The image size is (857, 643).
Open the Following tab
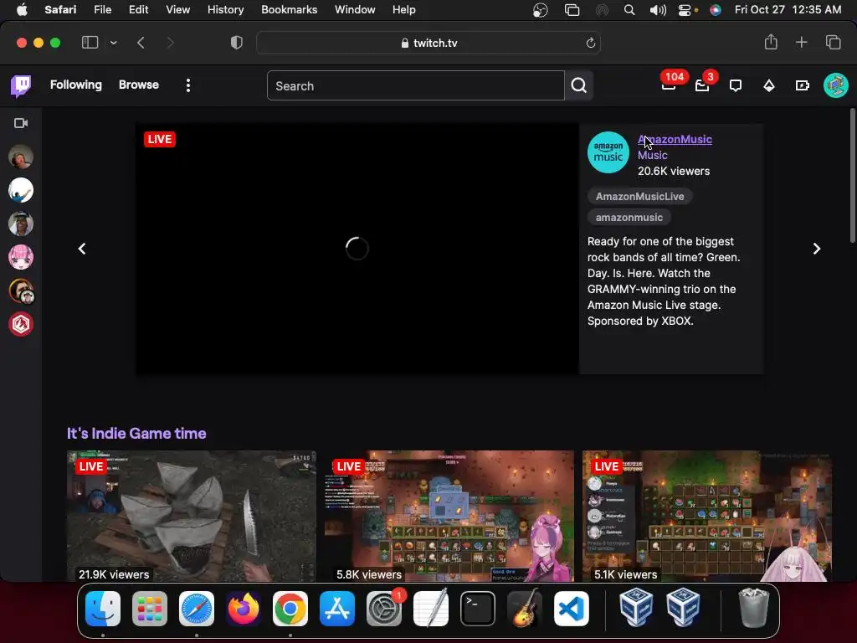click(76, 85)
